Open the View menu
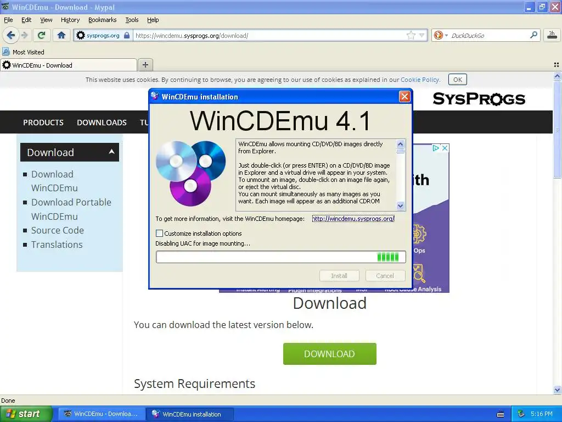The image size is (562, 422). tap(46, 20)
